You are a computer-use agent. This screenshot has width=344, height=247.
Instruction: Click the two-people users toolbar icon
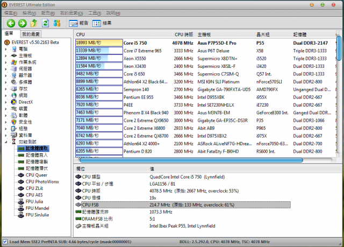click(57, 23)
